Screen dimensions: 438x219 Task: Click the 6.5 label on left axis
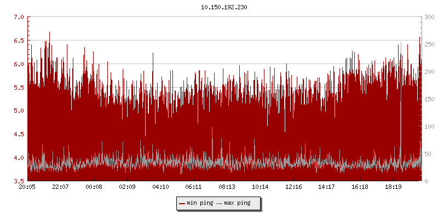(x=19, y=41)
